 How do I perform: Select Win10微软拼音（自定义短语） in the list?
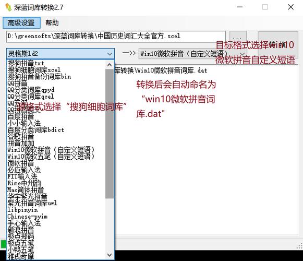[56, 150]
